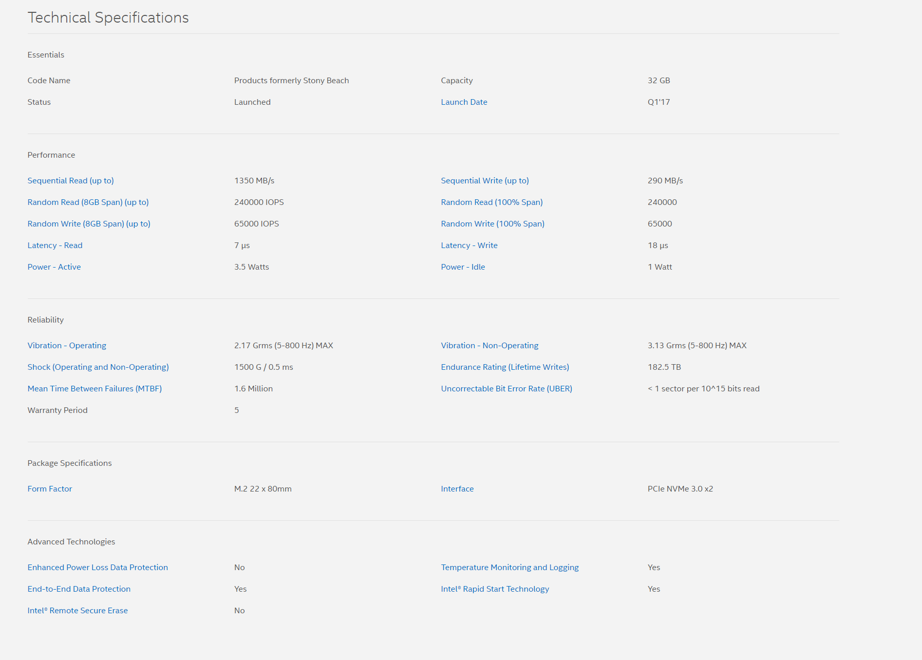The height and width of the screenshot is (660, 922).
Task: Click the Launch Date link
Action: point(464,102)
